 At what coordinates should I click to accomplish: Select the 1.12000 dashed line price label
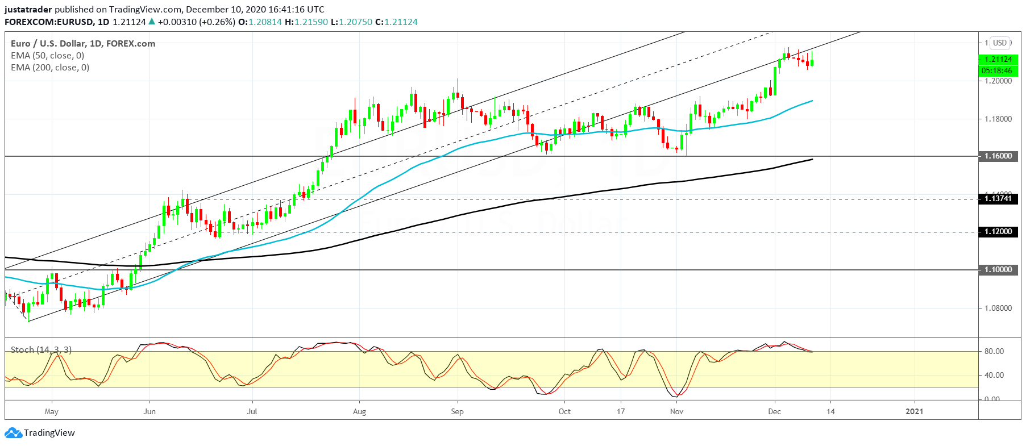coord(998,232)
